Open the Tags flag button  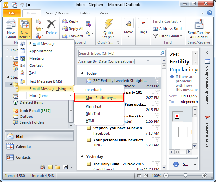pos(143,28)
